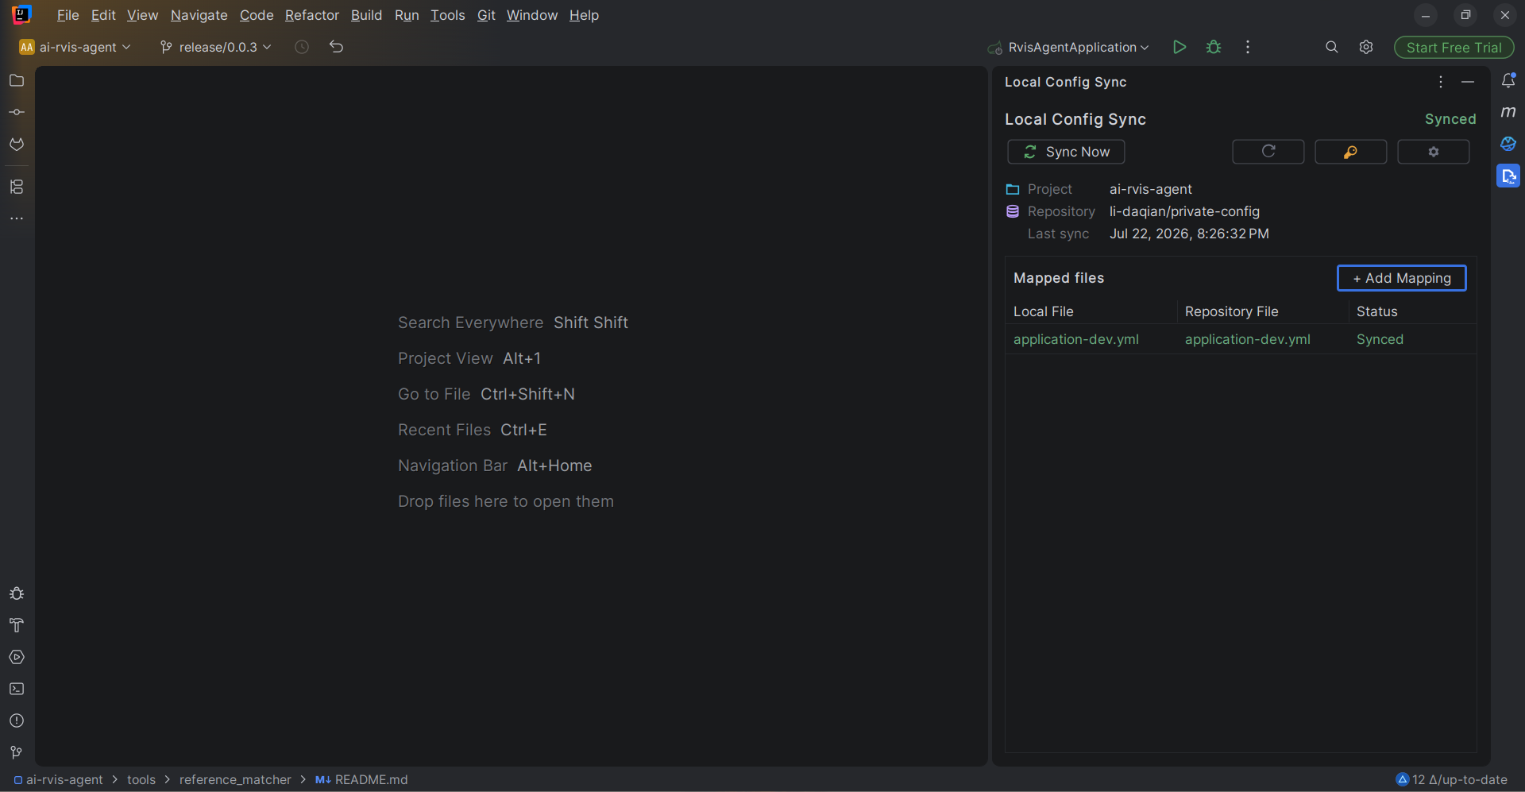
Task: Open the View menu
Action: tap(143, 15)
